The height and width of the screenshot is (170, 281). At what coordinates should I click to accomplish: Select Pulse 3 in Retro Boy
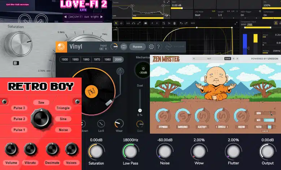coord(19,108)
